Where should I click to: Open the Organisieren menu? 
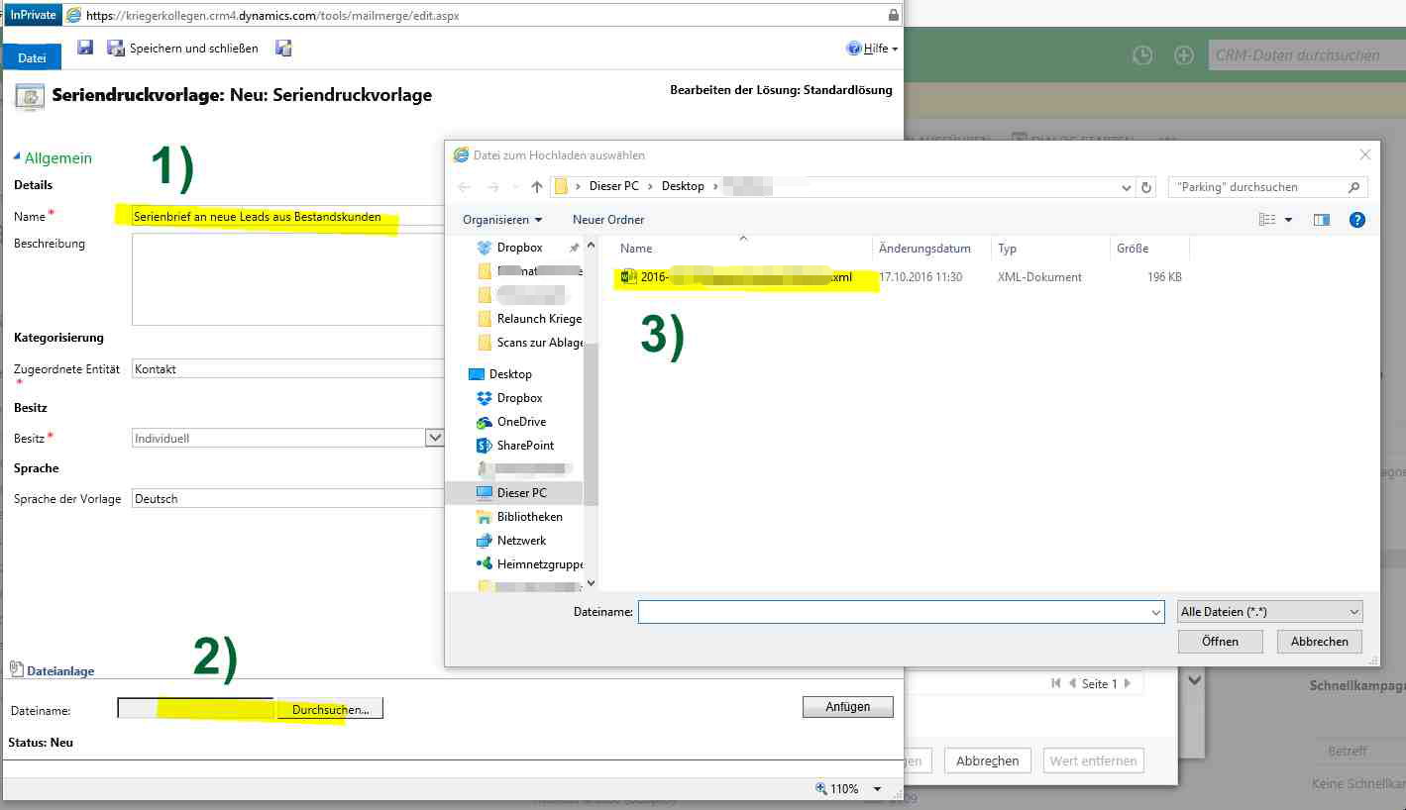pyautogui.click(x=502, y=219)
